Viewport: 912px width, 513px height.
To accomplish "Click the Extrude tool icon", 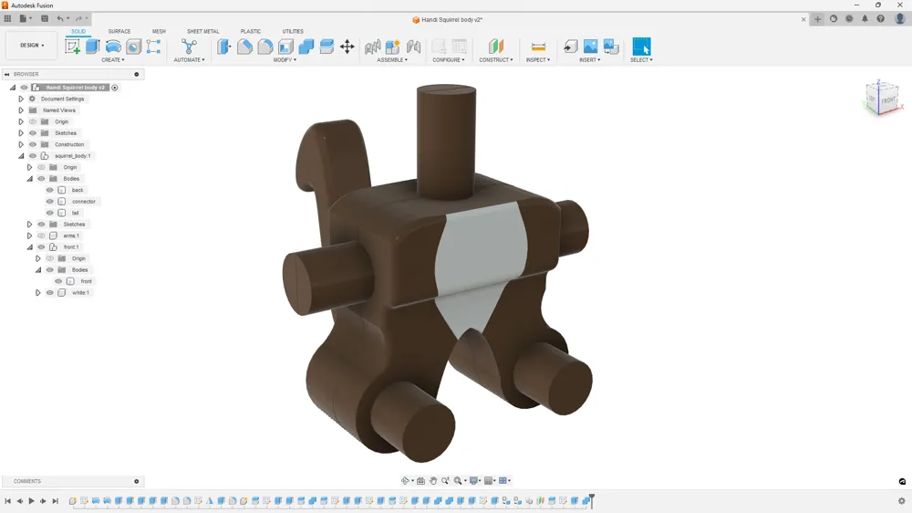I will pyautogui.click(x=93, y=47).
